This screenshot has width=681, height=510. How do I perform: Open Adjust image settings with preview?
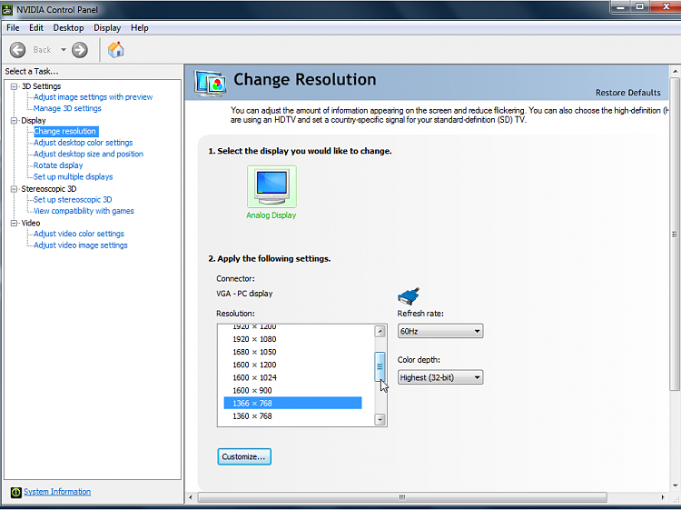pos(93,97)
